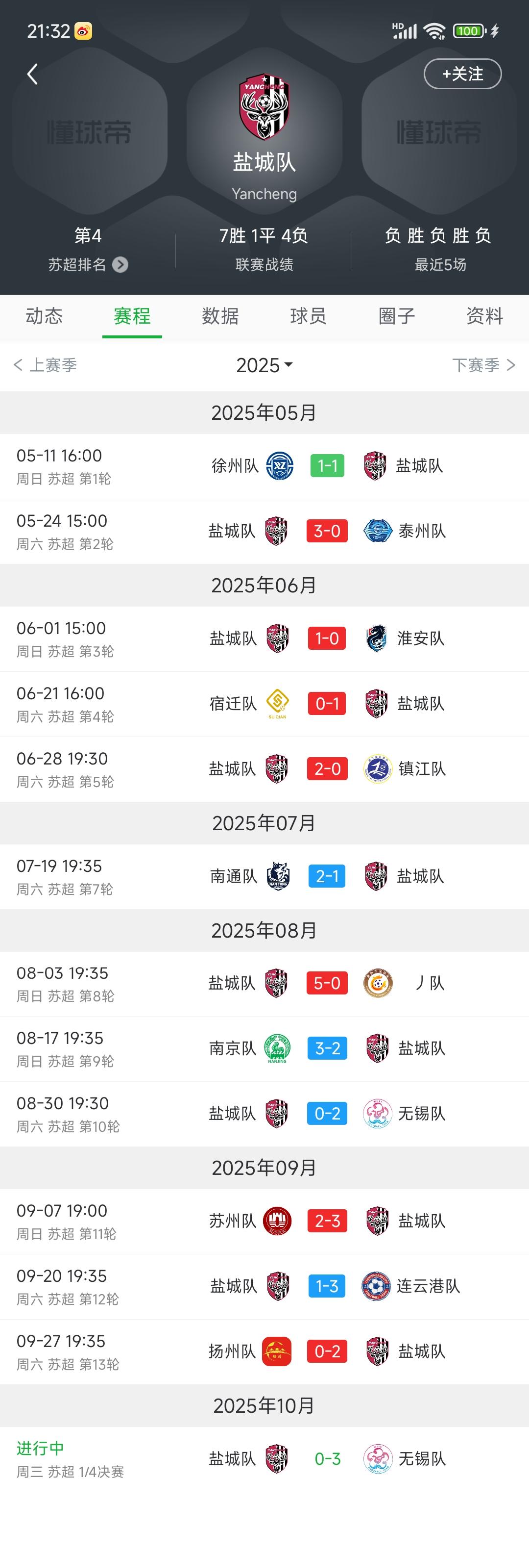Image resolution: width=529 pixels, height=1555 pixels.
Task: Open the in-progress 0-3 quarterfinal match
Action: tap(328, 1459)
